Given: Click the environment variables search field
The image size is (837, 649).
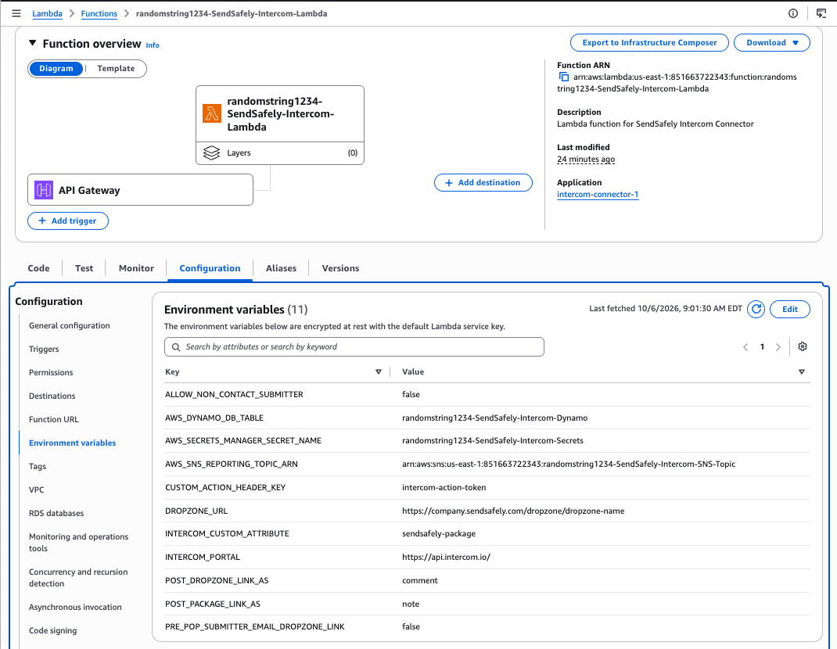Looking at the screenshot, I should pyautogui.click(x=354, y=347).
